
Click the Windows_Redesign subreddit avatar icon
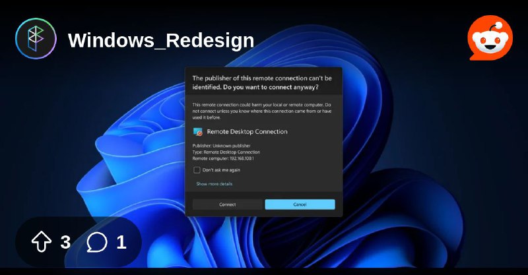tap(36, 38)
